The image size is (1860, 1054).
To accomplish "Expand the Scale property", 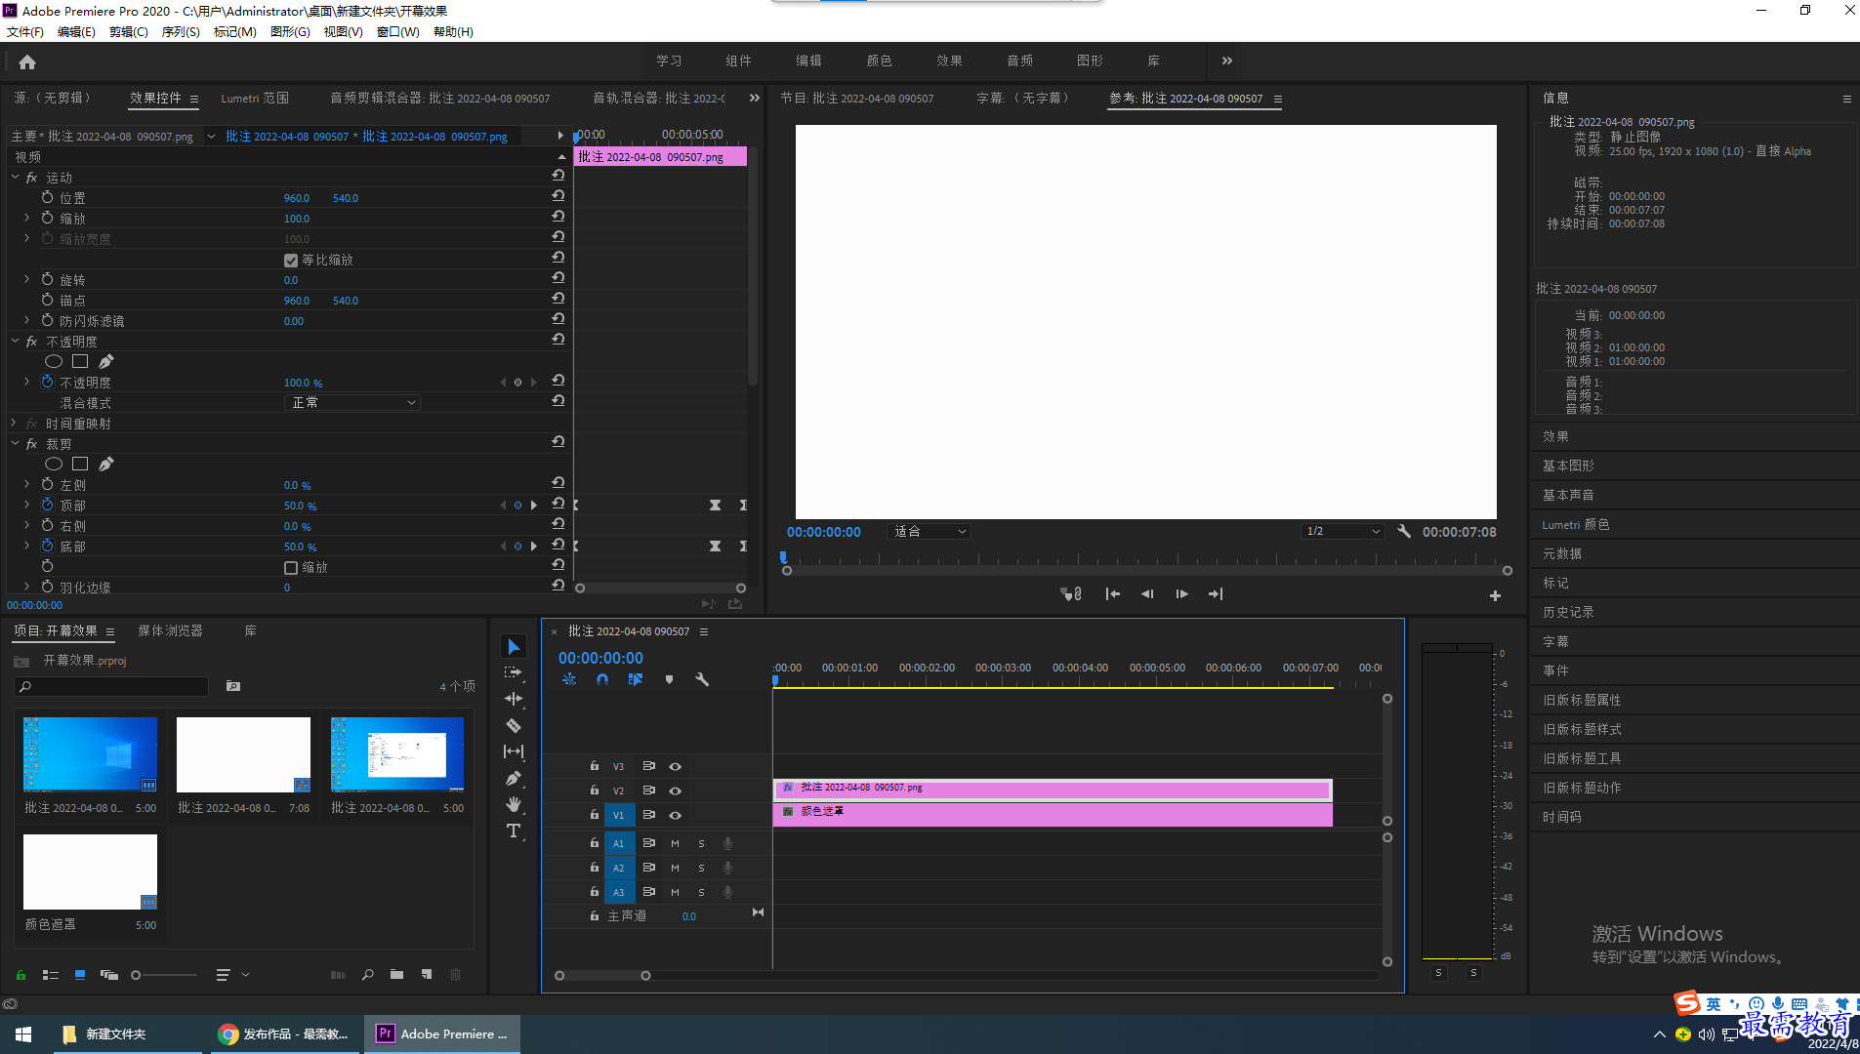I will point(27,219).
